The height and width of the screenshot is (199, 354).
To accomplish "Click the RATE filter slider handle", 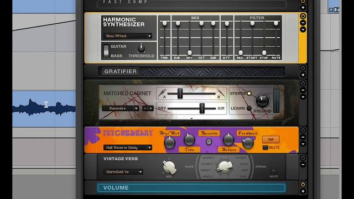I will [276, 23].
